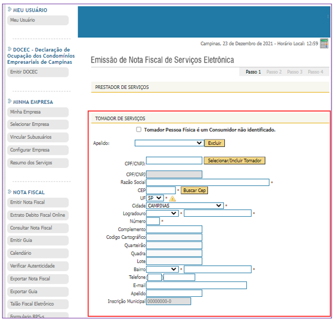Open the top Apelido dropdown
This screenshot has width=334, height=321.
coord(169,143)
